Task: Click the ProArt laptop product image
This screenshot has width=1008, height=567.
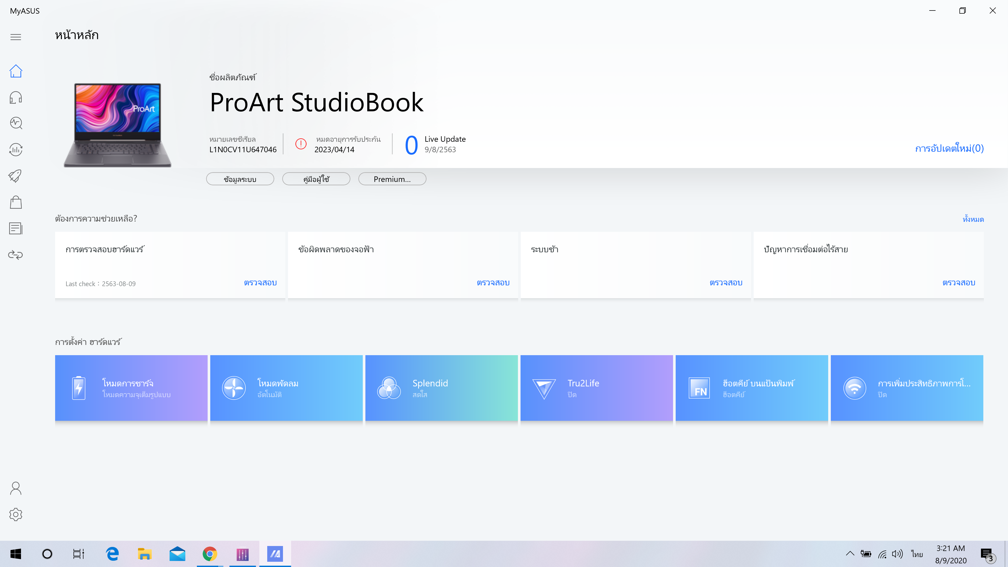Action: (117, 125)
